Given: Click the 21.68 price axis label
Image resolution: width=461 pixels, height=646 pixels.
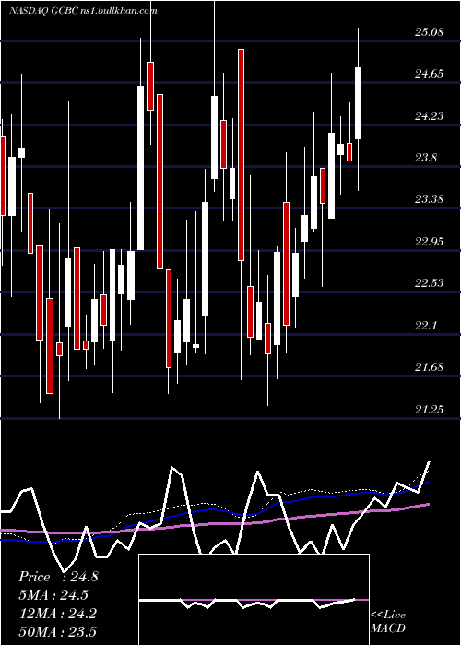Looking at the screenshot, I should (430, 367).
